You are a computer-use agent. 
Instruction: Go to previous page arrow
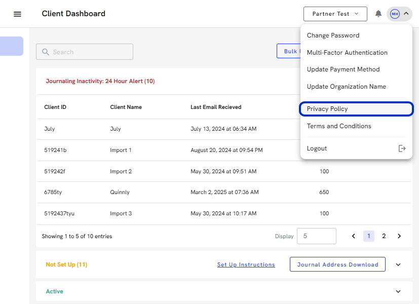[x=354, y=236]
